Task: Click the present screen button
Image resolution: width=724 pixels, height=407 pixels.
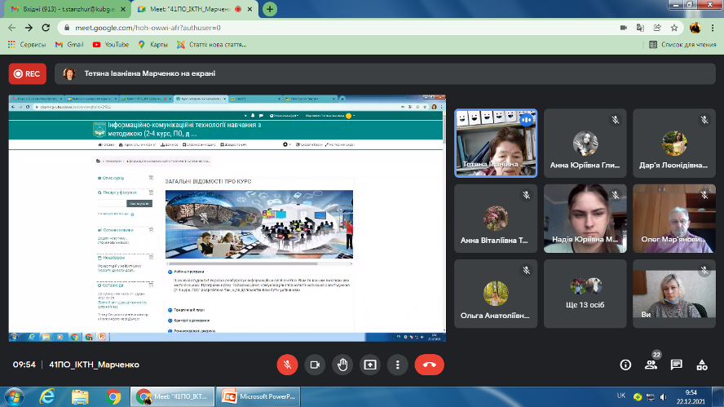Action: 370,365
